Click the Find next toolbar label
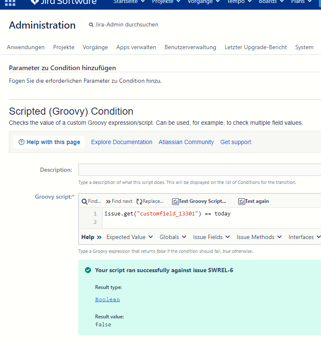This screenshot has height=344, width=321. click(x=122, y=201)
